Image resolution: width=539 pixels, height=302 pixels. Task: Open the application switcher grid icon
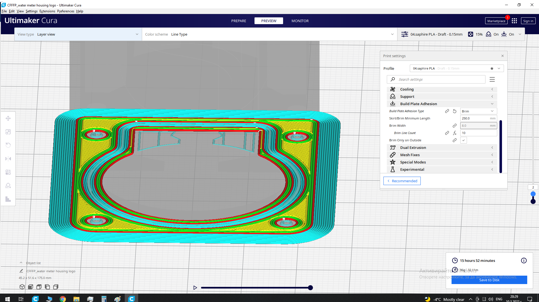(x=514, y=21)
